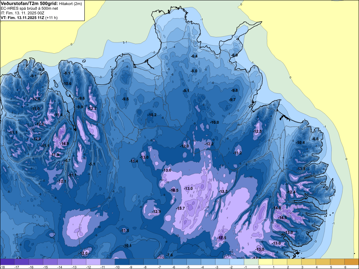Click the -11.3 temperature label

tap(301, 169)
